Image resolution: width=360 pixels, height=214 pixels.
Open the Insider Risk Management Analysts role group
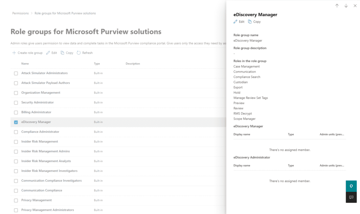point(46,161)
